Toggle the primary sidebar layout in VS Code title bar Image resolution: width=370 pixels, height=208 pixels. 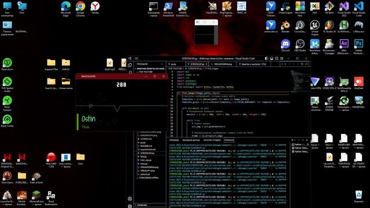tap(267, 58)
